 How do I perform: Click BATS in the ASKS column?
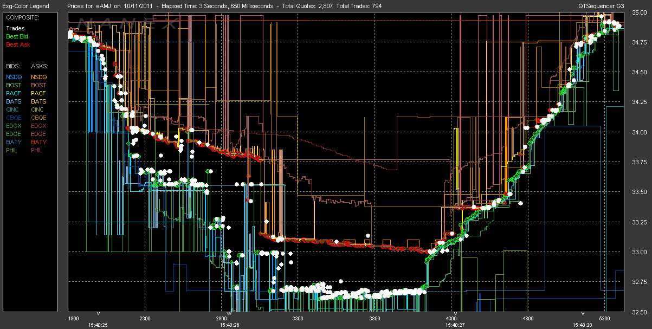pyautogui.click(x=39, y=101)
